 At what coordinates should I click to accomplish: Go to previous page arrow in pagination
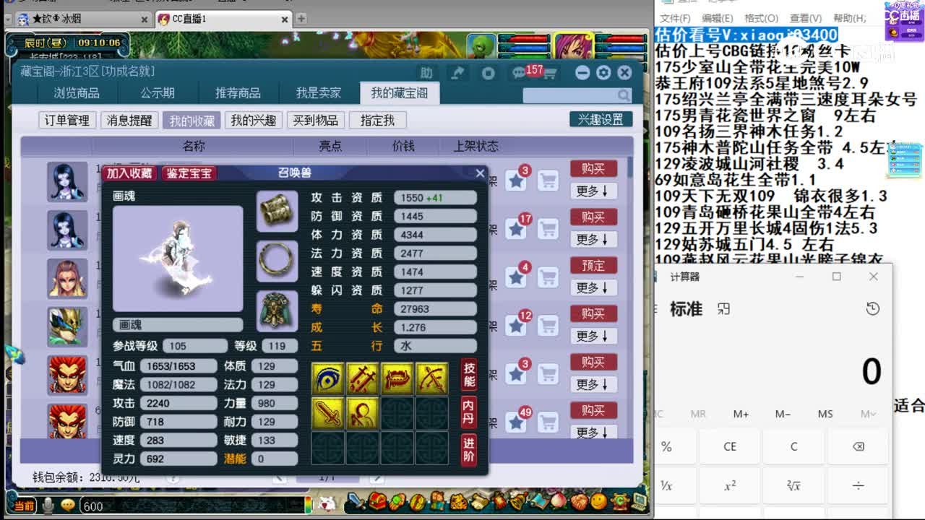point(279,477)
